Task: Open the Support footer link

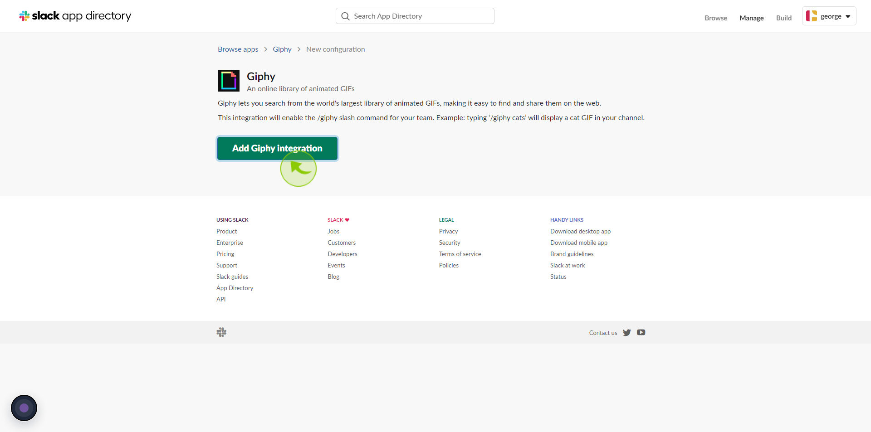Action: pyautogui.click(x=227, y=265)
